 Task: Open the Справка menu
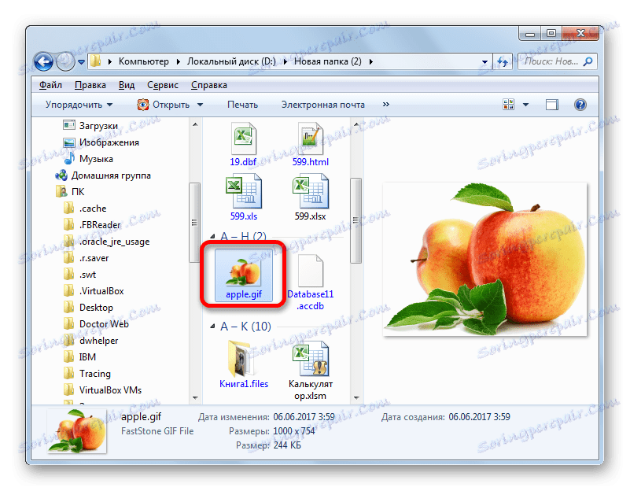coord(209,85)
